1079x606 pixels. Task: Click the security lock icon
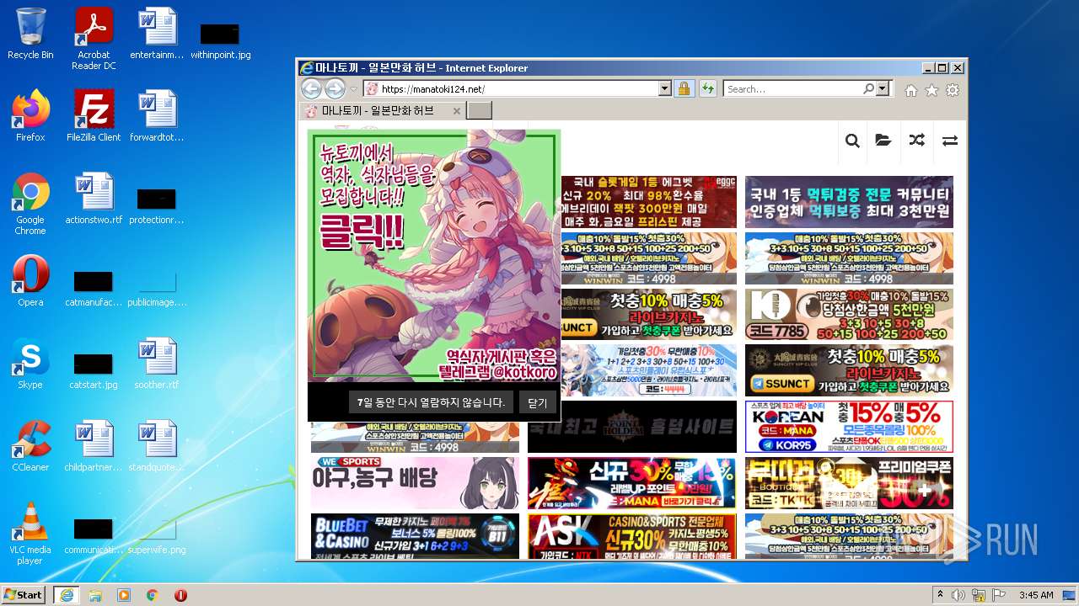(684, 88)
